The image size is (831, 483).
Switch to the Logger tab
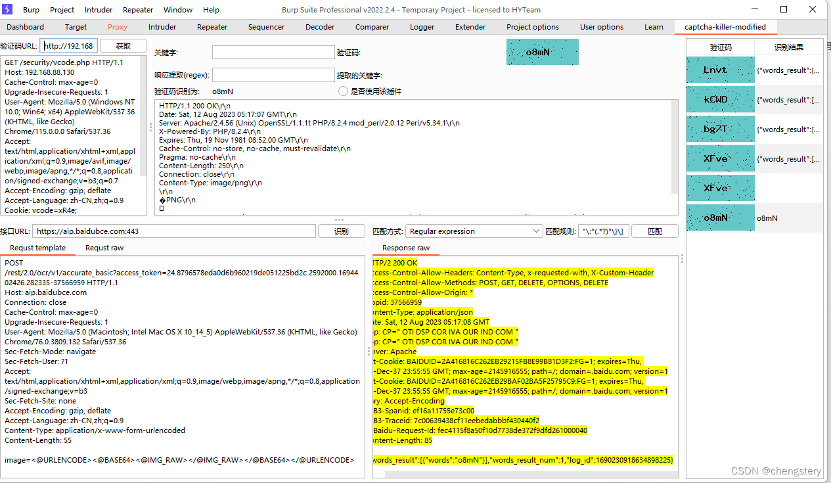tap(422, 27)
